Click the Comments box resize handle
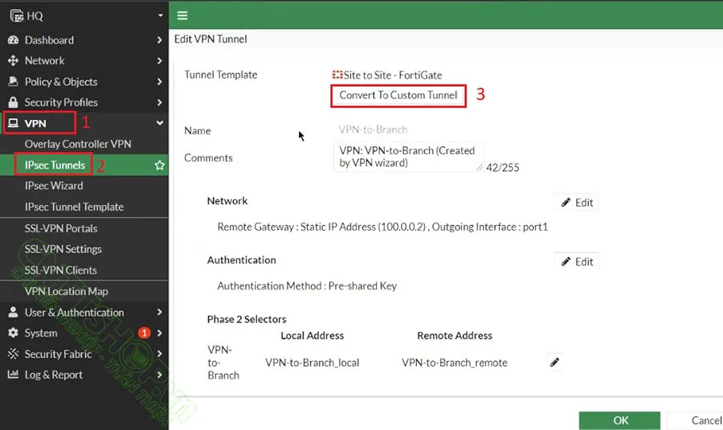The image size is (723, 430). click(480, 167)
